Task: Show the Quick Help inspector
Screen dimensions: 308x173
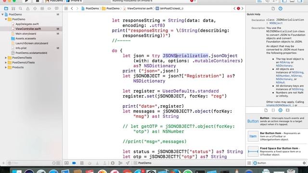Action: click(x=280, y=9)
